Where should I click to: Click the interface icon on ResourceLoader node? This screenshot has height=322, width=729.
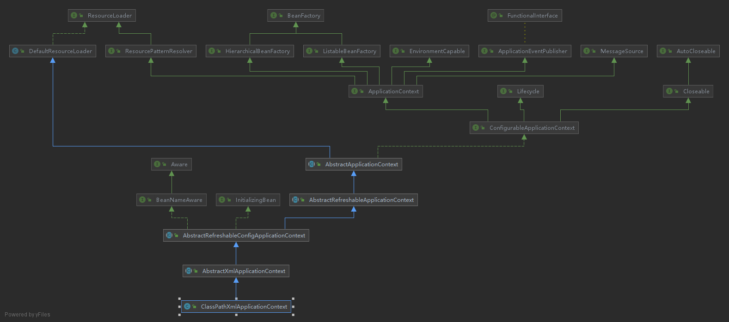[74, 16]
